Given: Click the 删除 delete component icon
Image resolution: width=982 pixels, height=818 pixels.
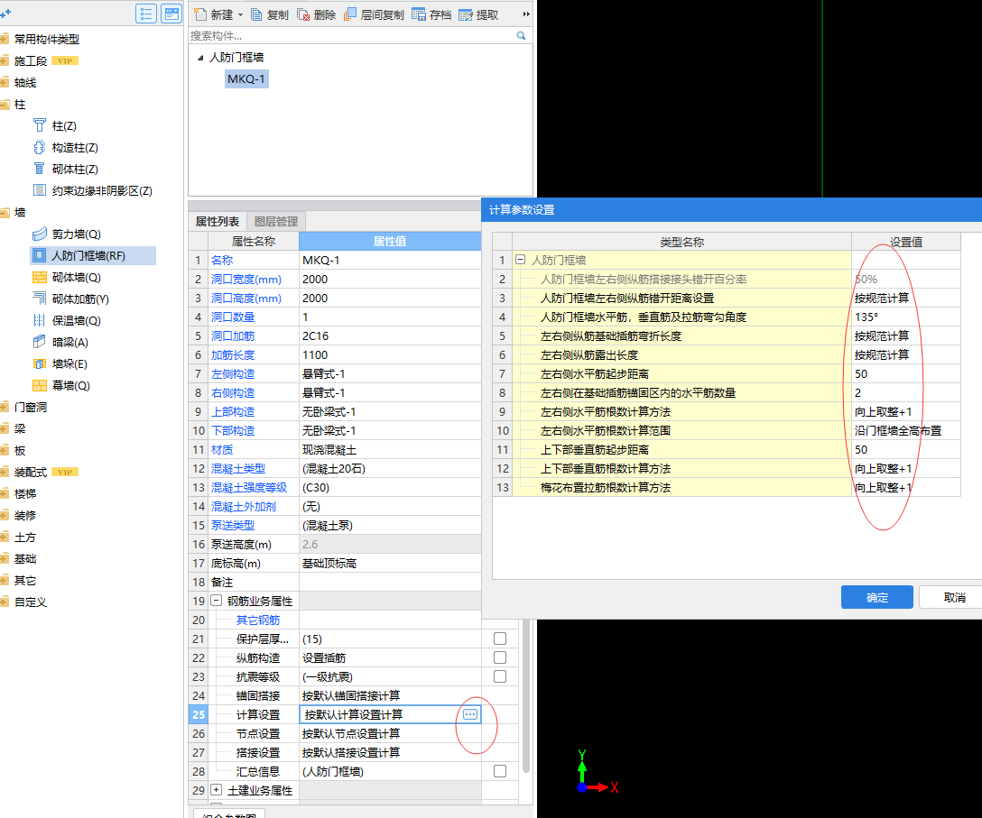Looking at the screenshot, I should [303, 14].
